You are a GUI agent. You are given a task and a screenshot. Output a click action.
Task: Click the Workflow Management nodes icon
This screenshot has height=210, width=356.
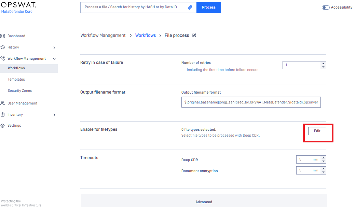[3, 59]
